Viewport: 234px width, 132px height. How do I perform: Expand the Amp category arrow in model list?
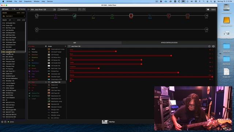[x=46, y=82]
